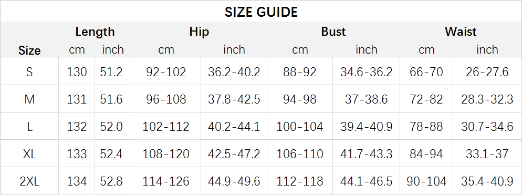Select the Length column header
522x195 pixels.
pos(95,32)
